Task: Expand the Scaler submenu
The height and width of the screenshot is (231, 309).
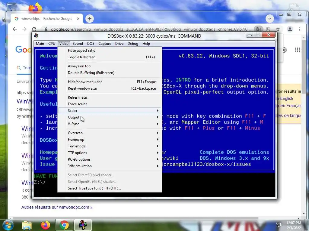Action: click(x=110, y=111)
